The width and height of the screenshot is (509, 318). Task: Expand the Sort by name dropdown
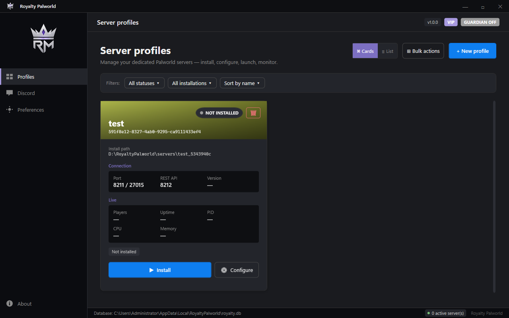(x=242, y=83)
